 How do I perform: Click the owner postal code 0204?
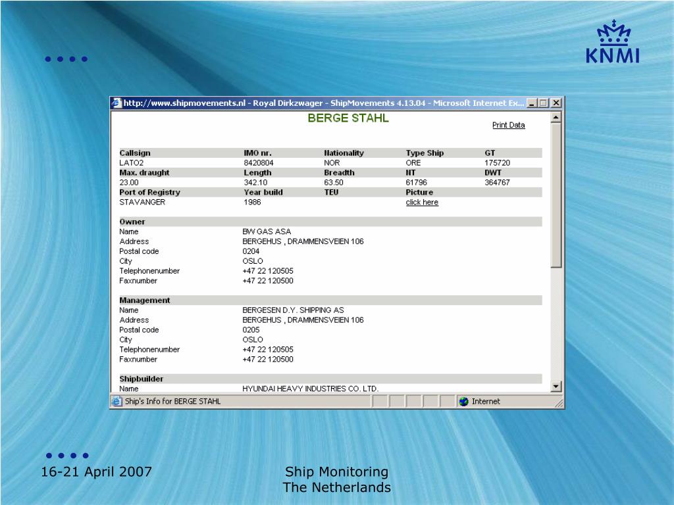(x=251, y=252)
